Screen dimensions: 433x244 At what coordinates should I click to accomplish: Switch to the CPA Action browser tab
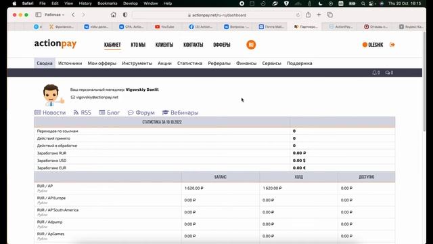[131, 26]
